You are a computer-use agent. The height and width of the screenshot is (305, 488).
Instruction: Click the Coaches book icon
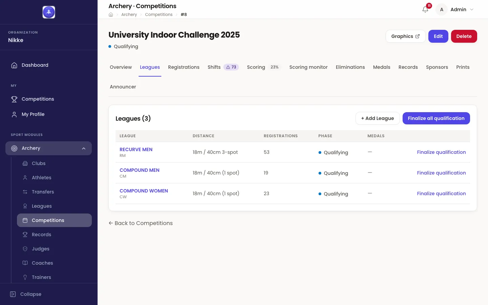25,263
